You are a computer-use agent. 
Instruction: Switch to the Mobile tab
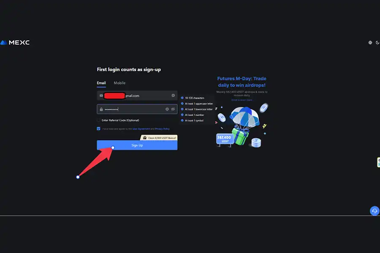tap(119, 83)
